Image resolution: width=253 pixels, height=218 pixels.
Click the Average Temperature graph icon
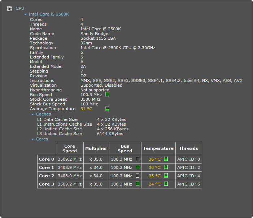[107, 108]
